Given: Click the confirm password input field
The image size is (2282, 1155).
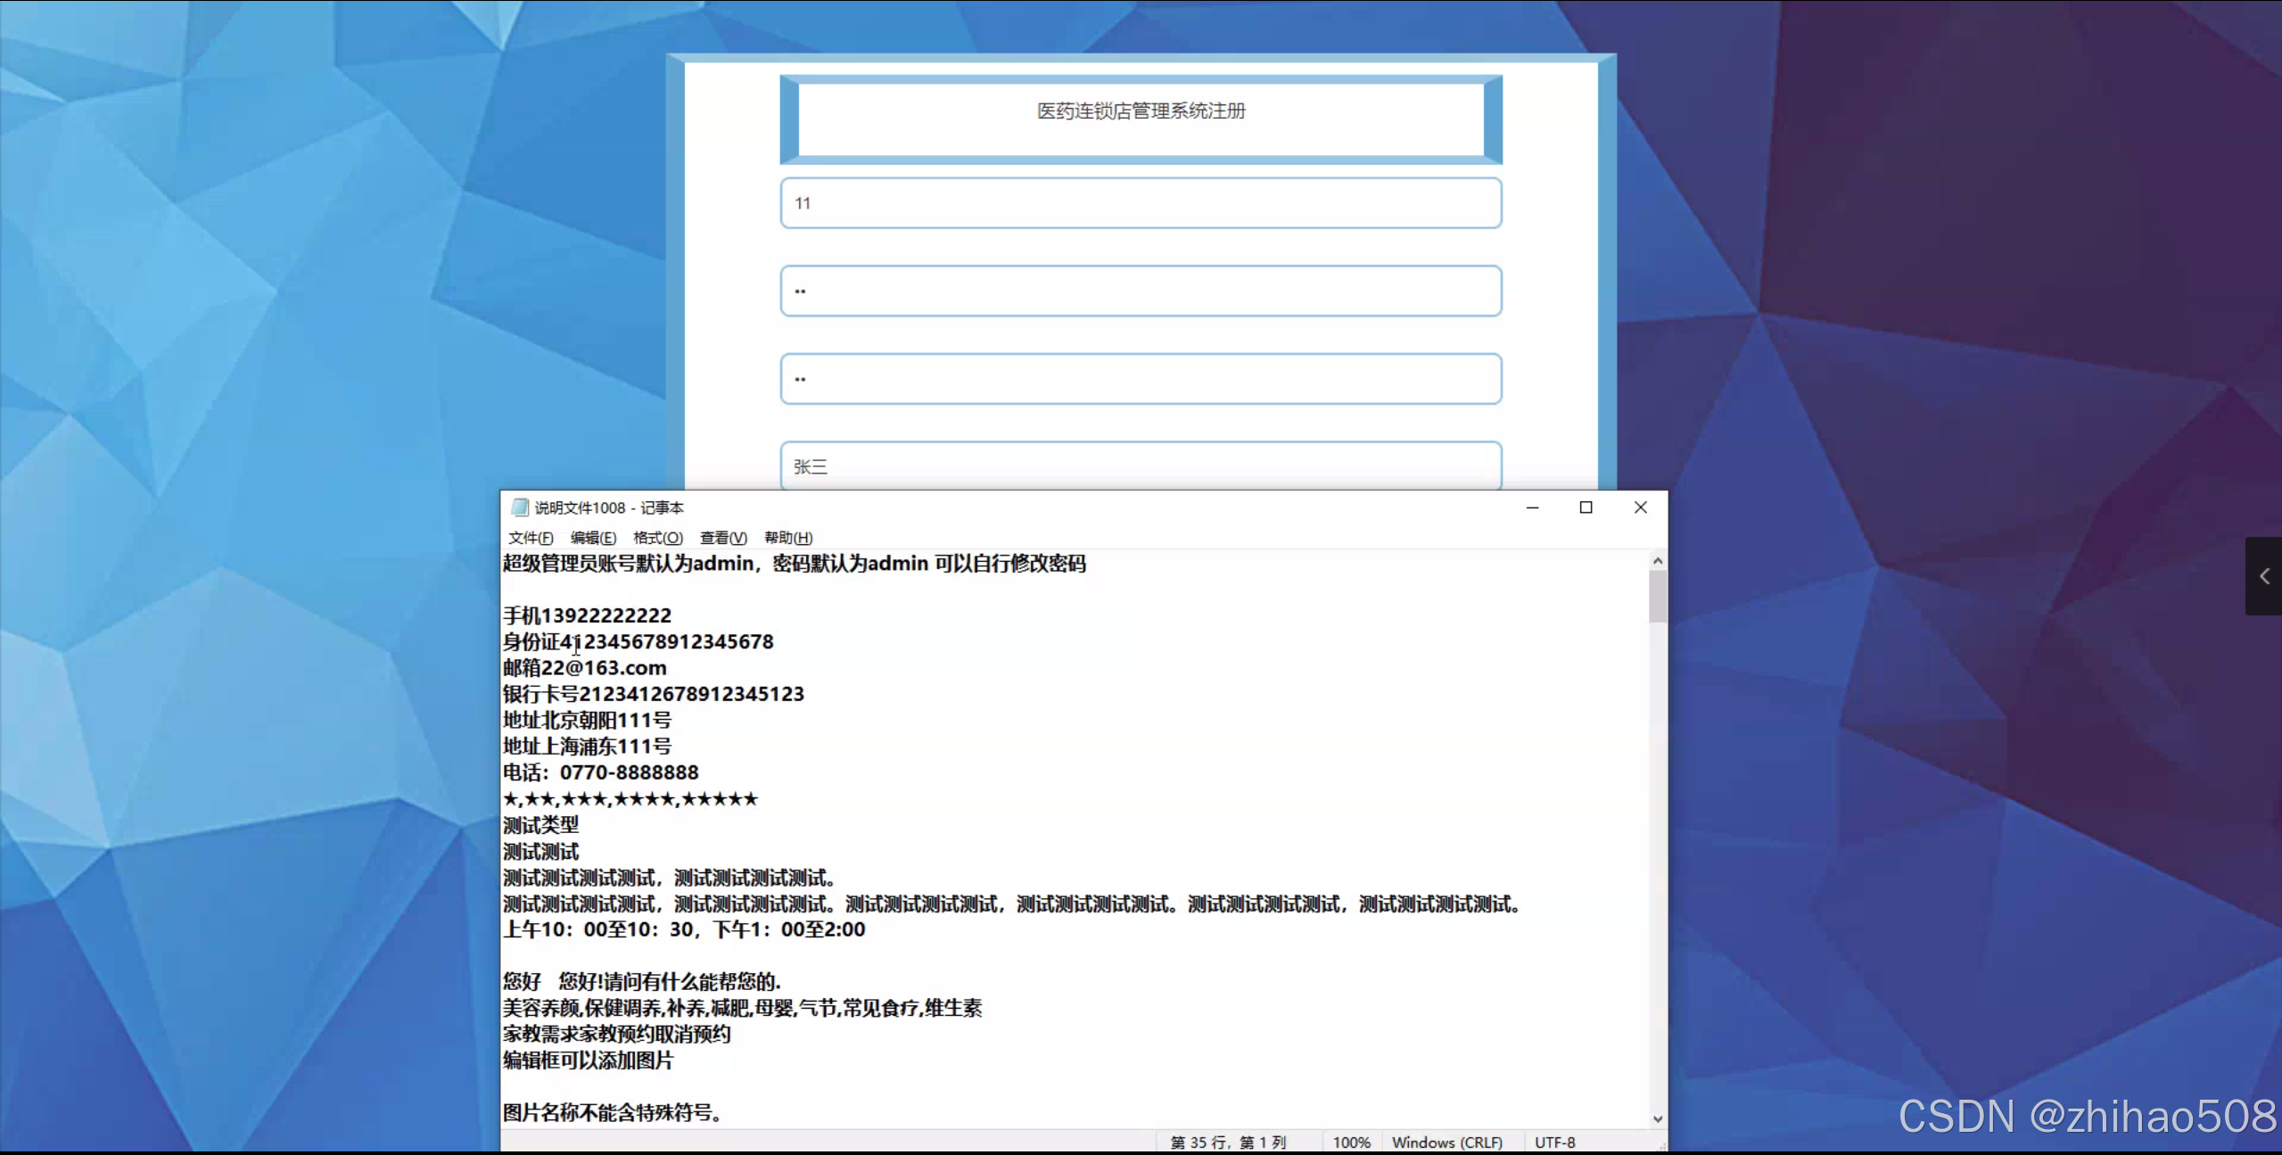Looking at the screenshot, I should [1141, 379].
